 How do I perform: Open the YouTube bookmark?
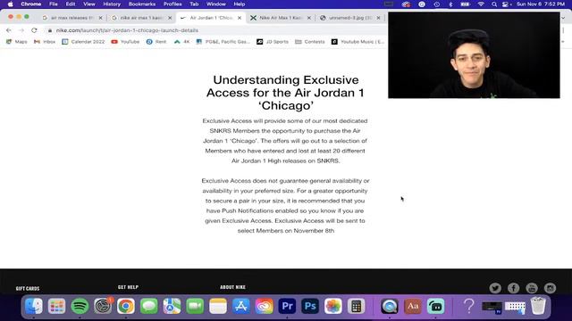(x=125, y=42)
